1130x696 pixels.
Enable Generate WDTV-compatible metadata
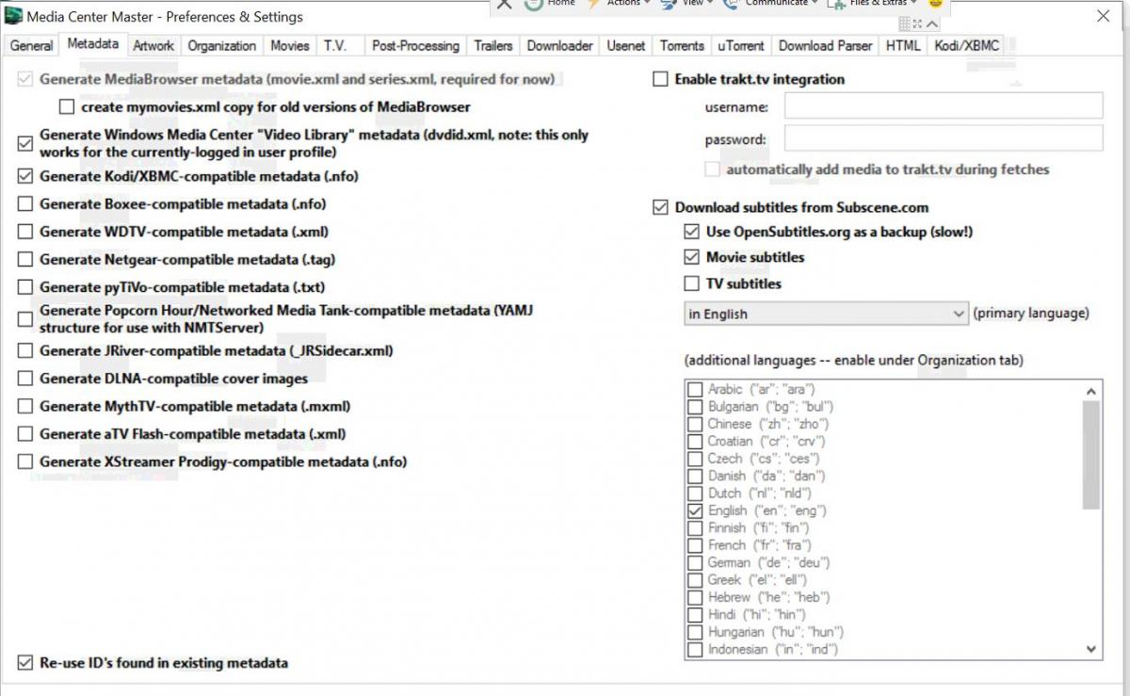tap(24, 232)
